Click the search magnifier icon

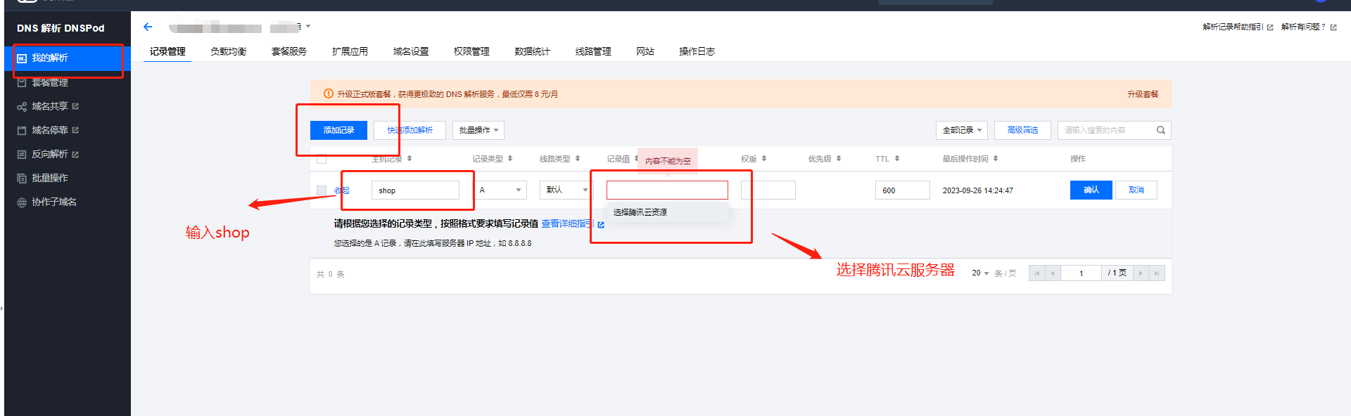[x=1160, y=130]
